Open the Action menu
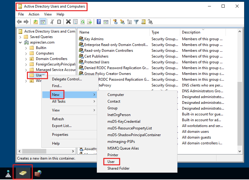This screenshot has width=249, height=180. point(34,14)
